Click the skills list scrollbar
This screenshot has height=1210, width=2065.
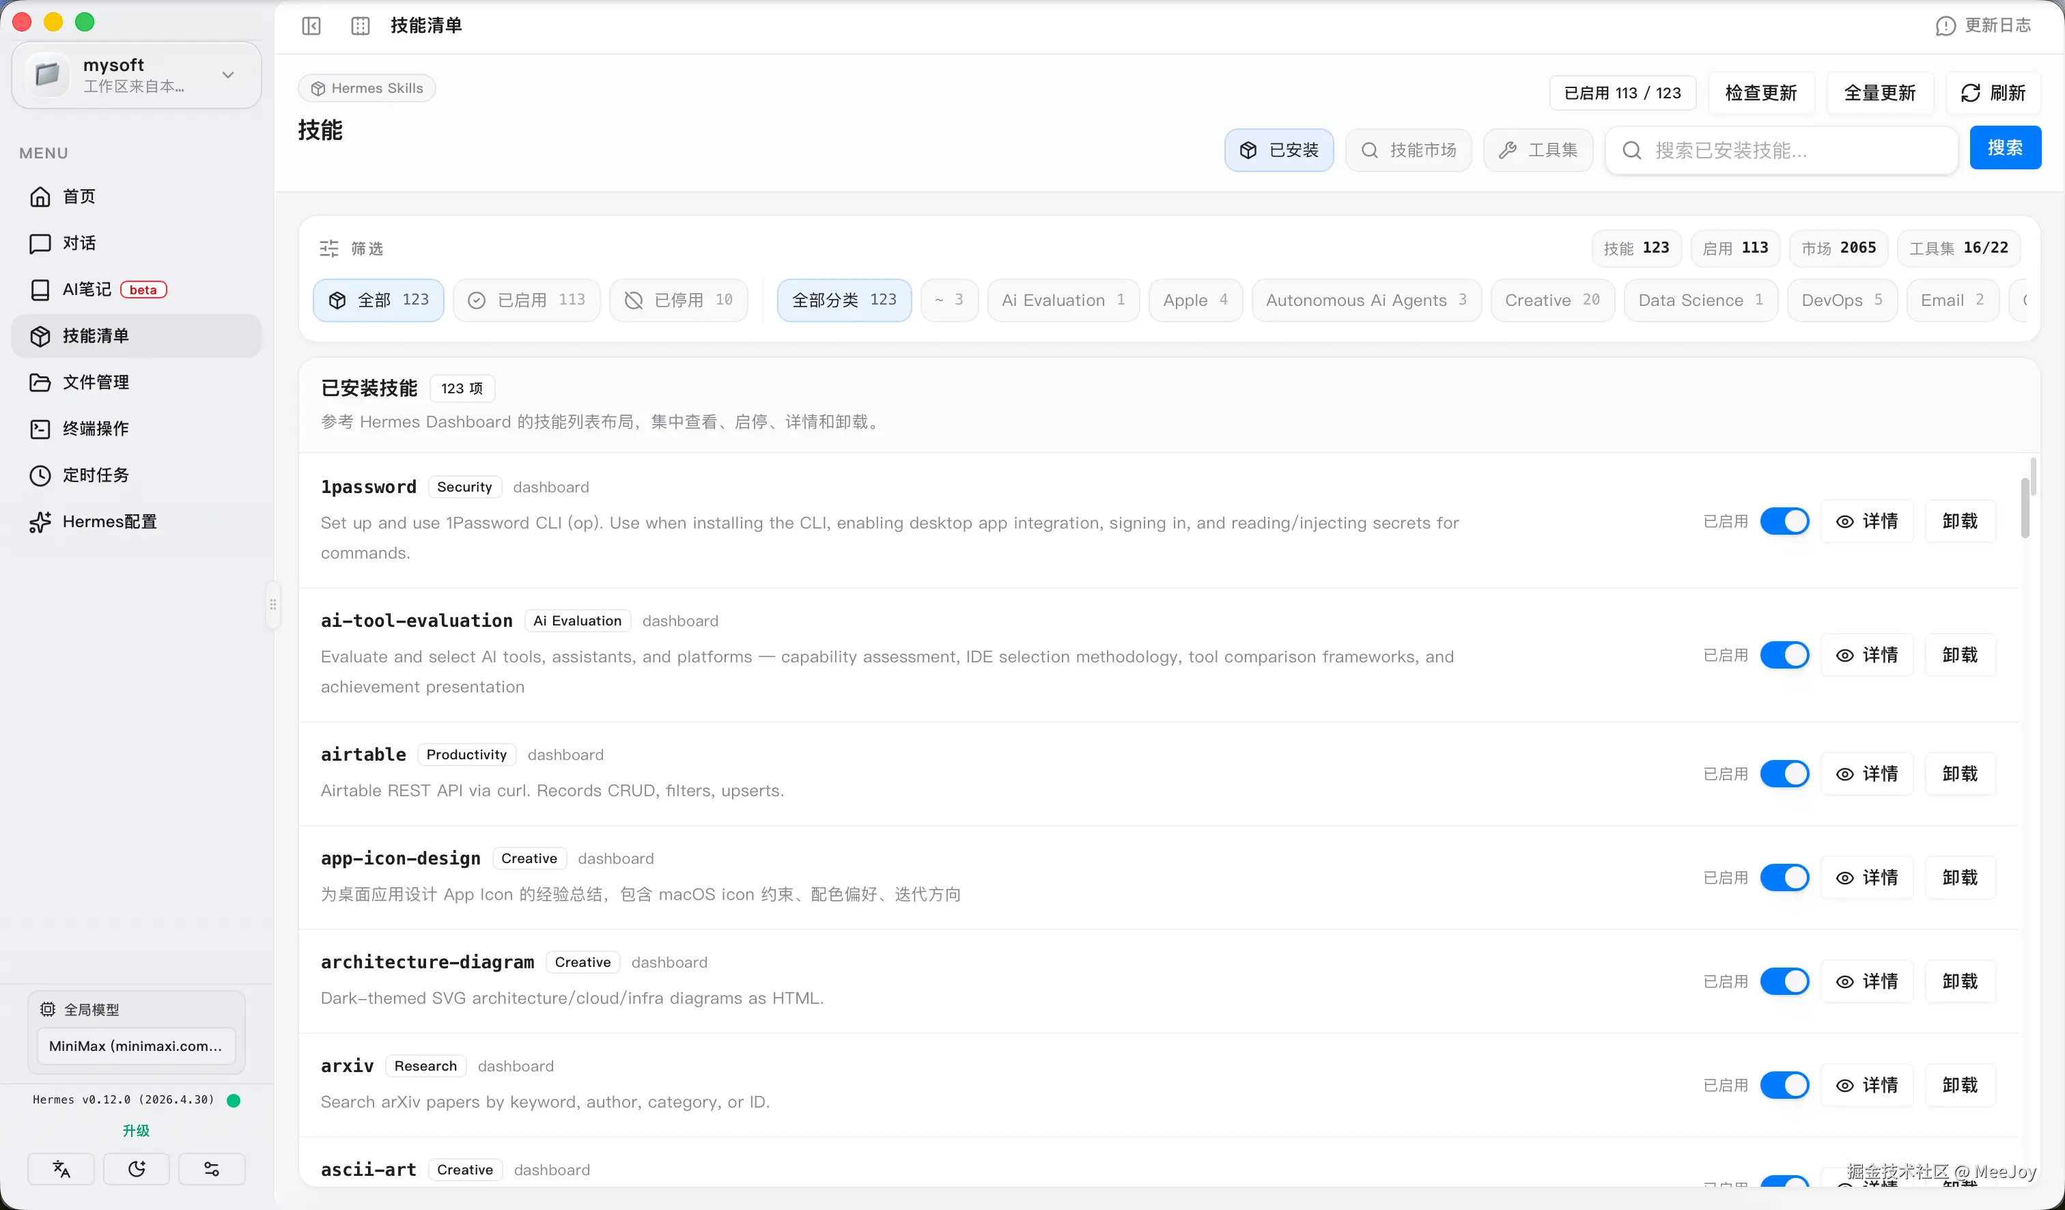tap(2025, 508)
